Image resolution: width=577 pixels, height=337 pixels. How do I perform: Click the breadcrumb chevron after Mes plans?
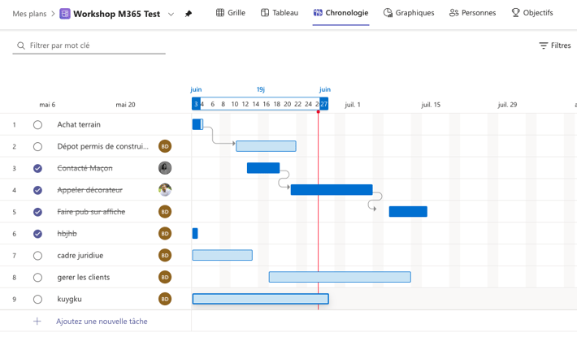coord(53,14)
